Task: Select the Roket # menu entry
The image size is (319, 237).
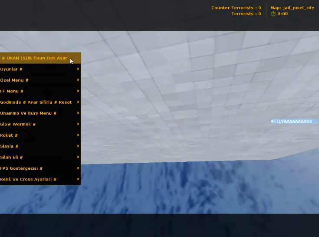Action: pos(40,135)
